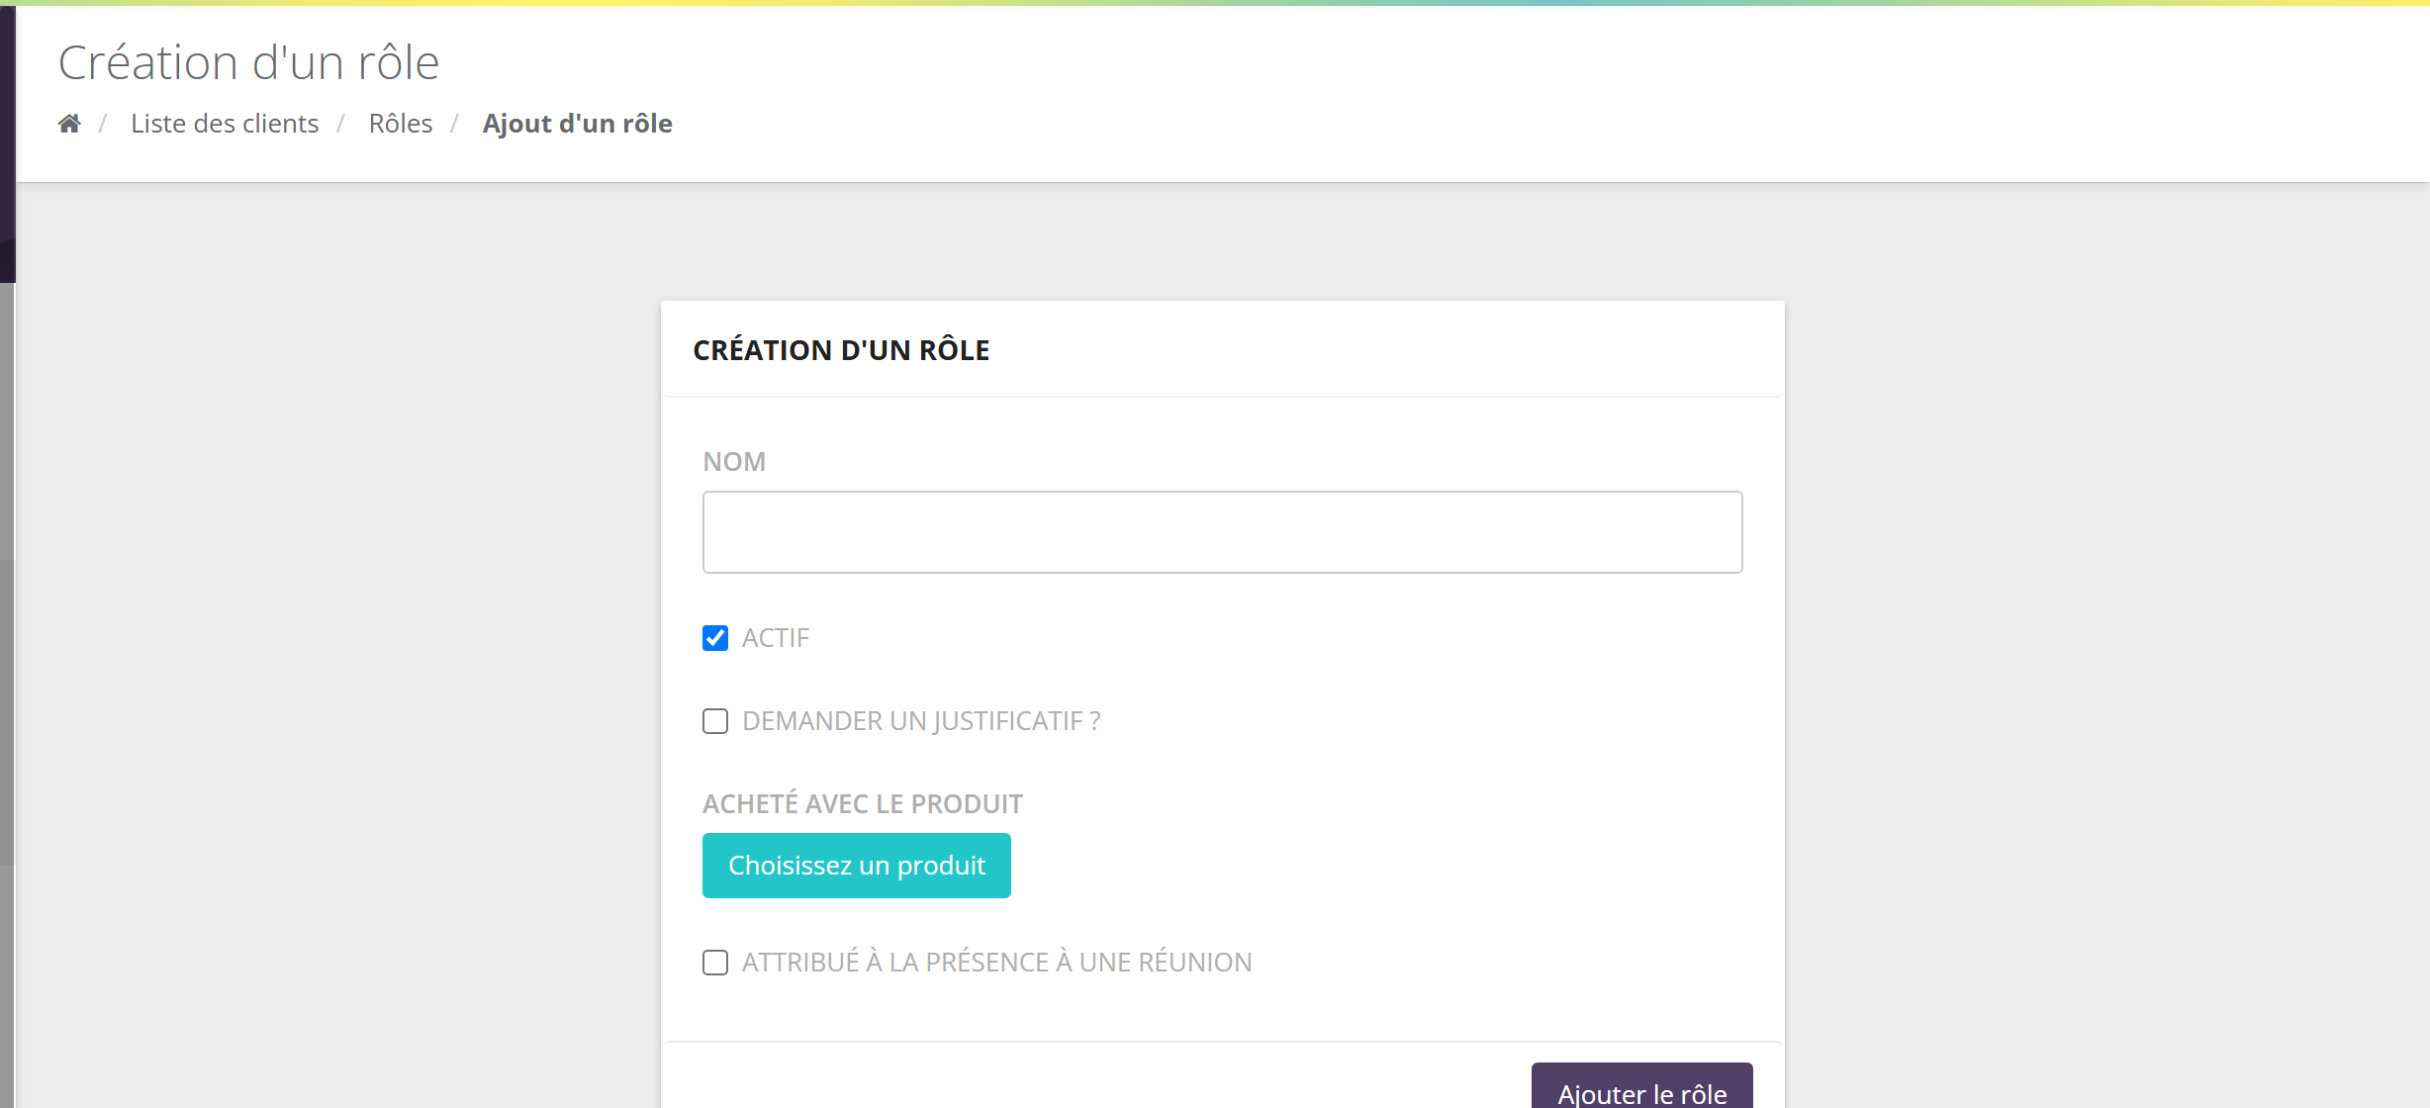This screenshot has height=1108, width=2430.
Task: Click the CRÉATION D'UN RÔLE card header
Action: click(841, 350)
